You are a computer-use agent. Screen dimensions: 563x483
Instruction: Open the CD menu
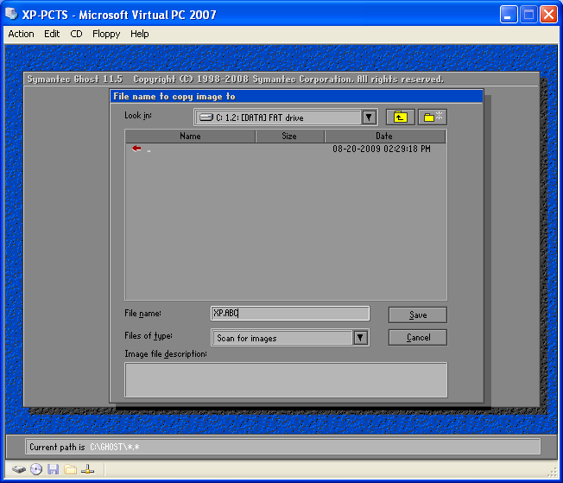76,34
